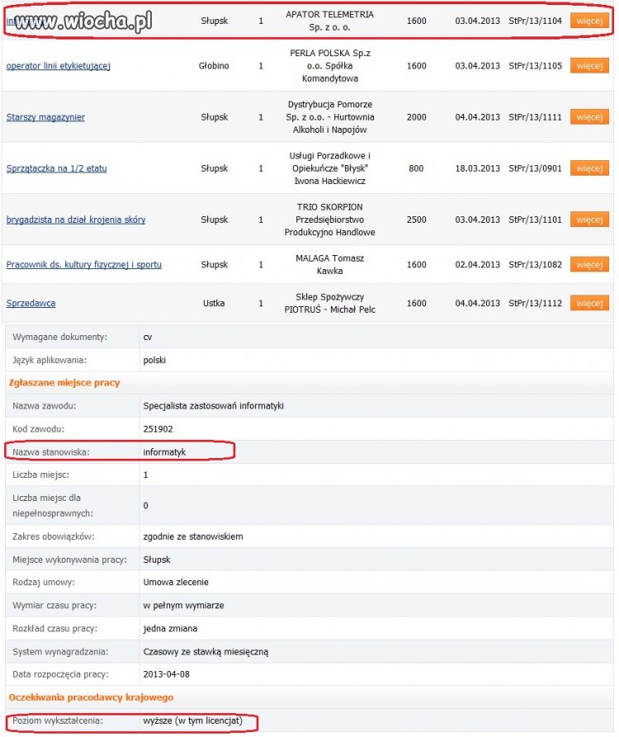Select 'PERLA POLSKA Sp.z o.o.' employer cell
Image resolution: width=619 pixels, height=737 pixels.
(x=329, y=66)
